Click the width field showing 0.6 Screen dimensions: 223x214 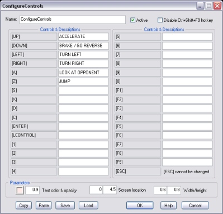tap(160, 190)
